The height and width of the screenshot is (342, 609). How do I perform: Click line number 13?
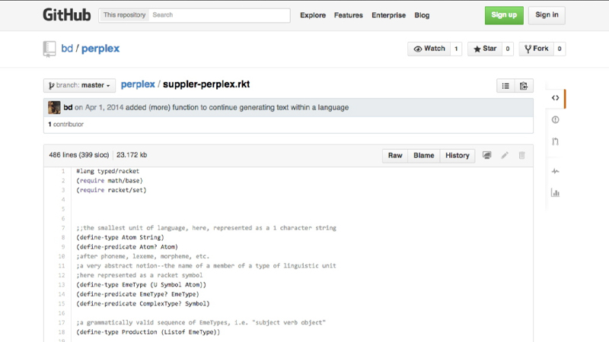click(x=62, y=284)
